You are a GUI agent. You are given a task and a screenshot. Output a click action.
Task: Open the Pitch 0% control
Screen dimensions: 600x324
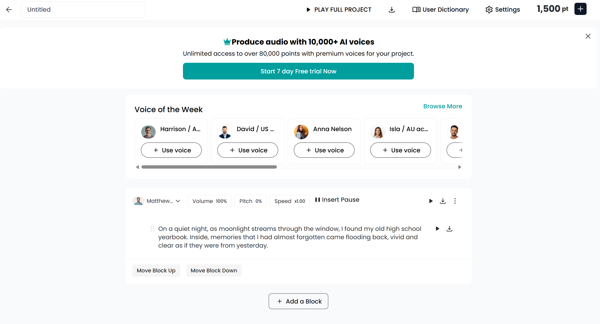point(251,201)
